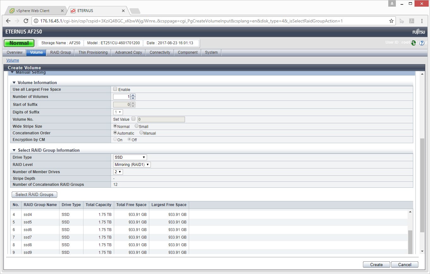Select the ssd6 RAID group row
The image size is (430, 274).
[x=209, y=230]
